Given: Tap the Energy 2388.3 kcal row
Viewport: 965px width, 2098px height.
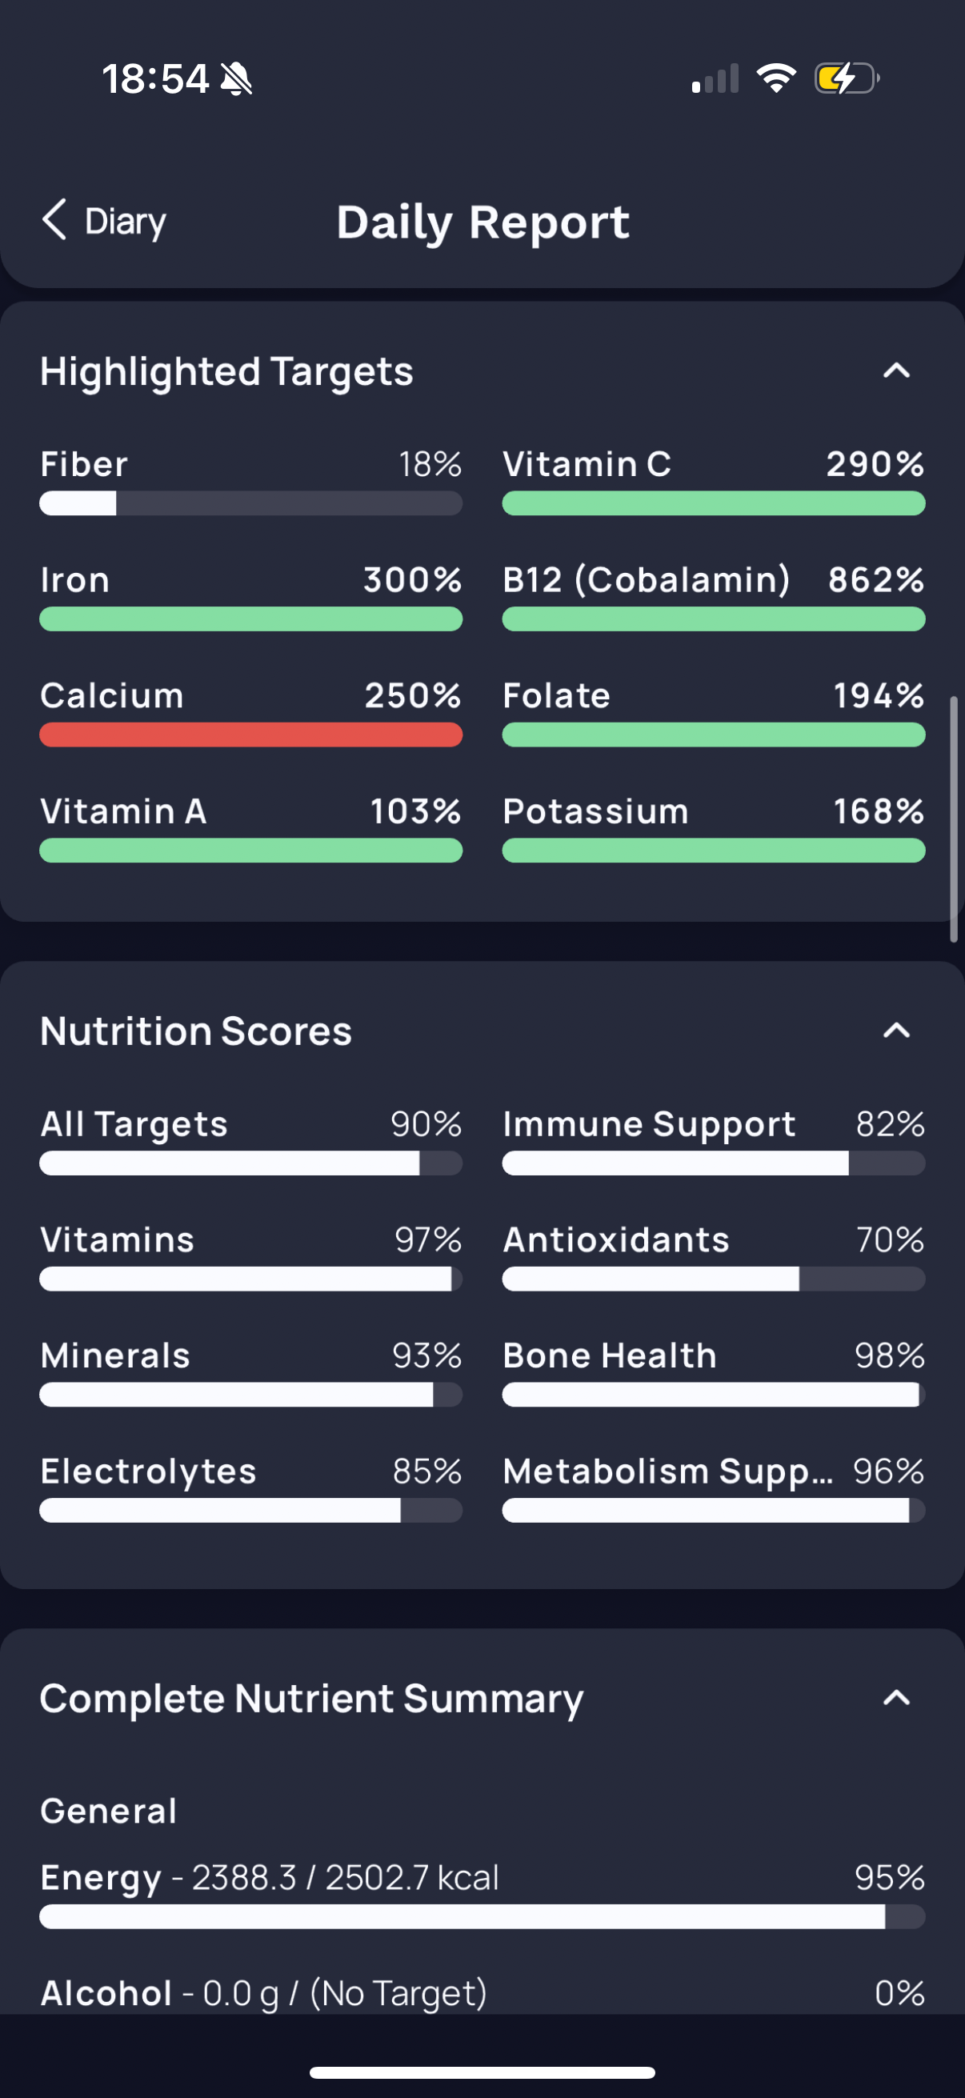Looking at the screenshot, I should 482,1894.
